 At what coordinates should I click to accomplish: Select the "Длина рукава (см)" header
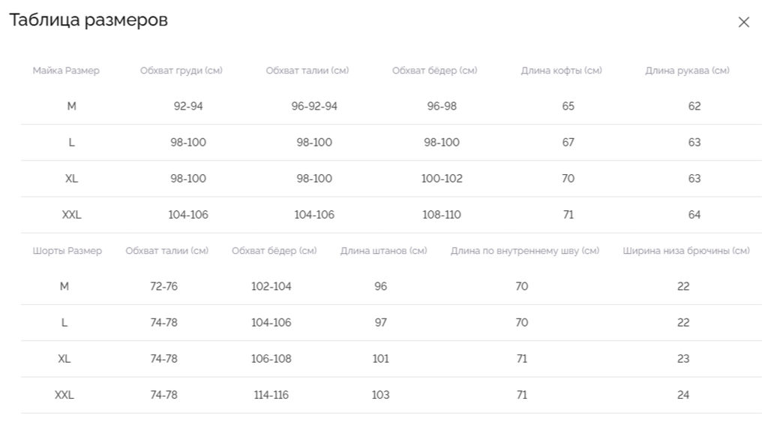coord(687,71)
